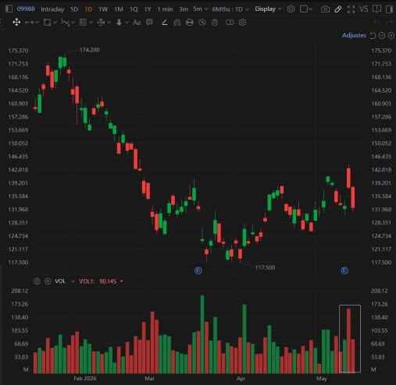Toggle hide drawings eye icon
Viewport: 396px width, 385px height.
[202, 23]
